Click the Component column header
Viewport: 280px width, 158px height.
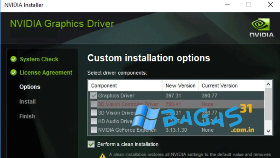click(125, 86)
